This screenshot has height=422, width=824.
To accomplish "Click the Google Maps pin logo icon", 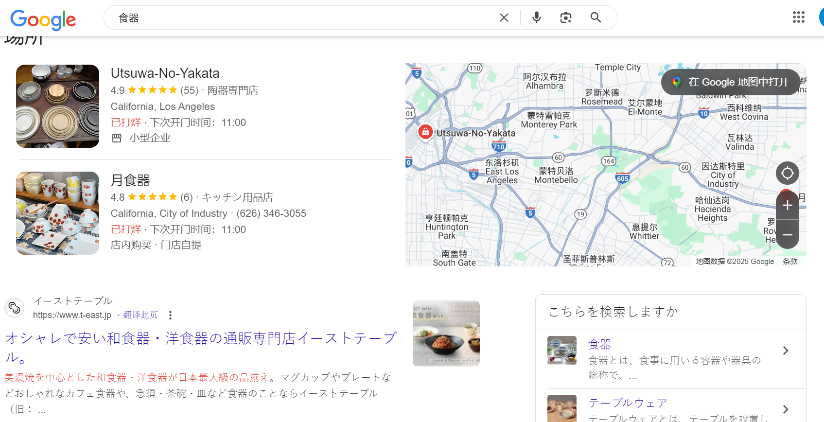I will pyautogui.click(x=676, y=82).
